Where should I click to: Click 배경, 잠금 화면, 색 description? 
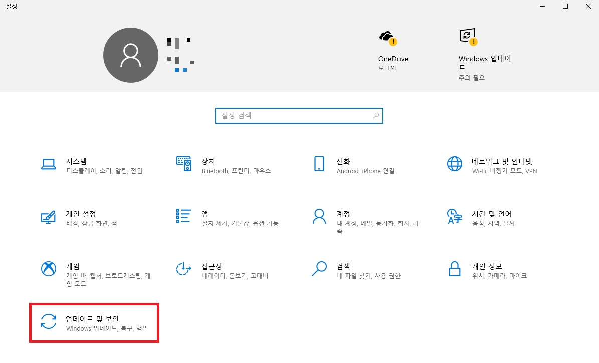92,223
